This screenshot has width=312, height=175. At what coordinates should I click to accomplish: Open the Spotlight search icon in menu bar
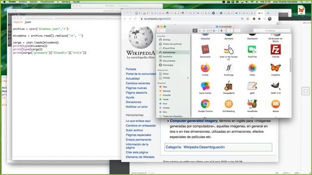point(302,1)
